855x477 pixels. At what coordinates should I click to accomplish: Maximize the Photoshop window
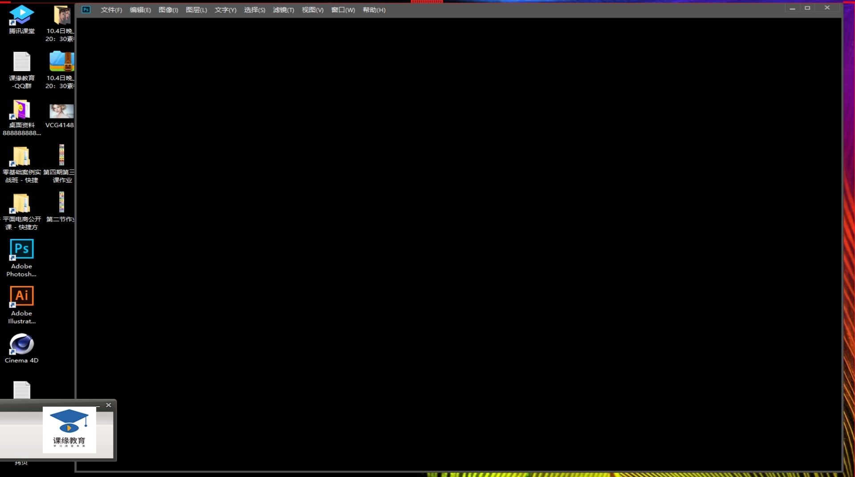pos(807,8)
